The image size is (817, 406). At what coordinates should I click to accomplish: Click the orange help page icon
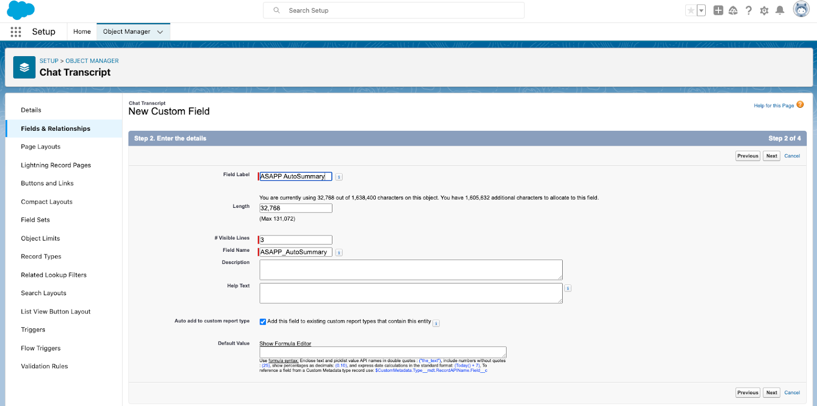tap(800, 105)
